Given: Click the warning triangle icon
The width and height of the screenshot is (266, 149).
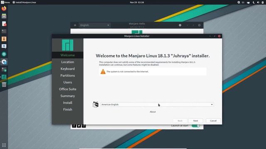Looking at the screenshot, I should click(103, 72).
